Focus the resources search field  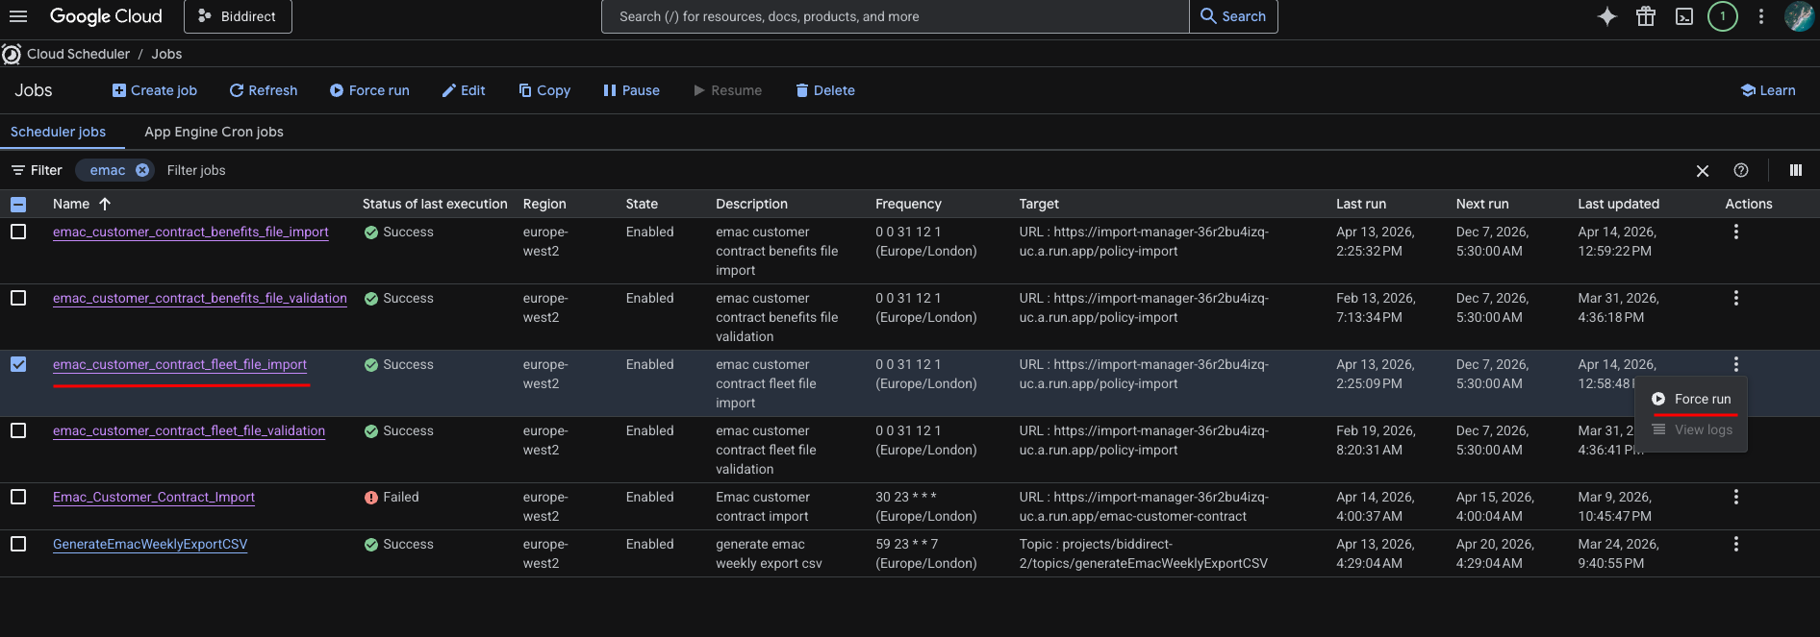[x=895, y=16]
